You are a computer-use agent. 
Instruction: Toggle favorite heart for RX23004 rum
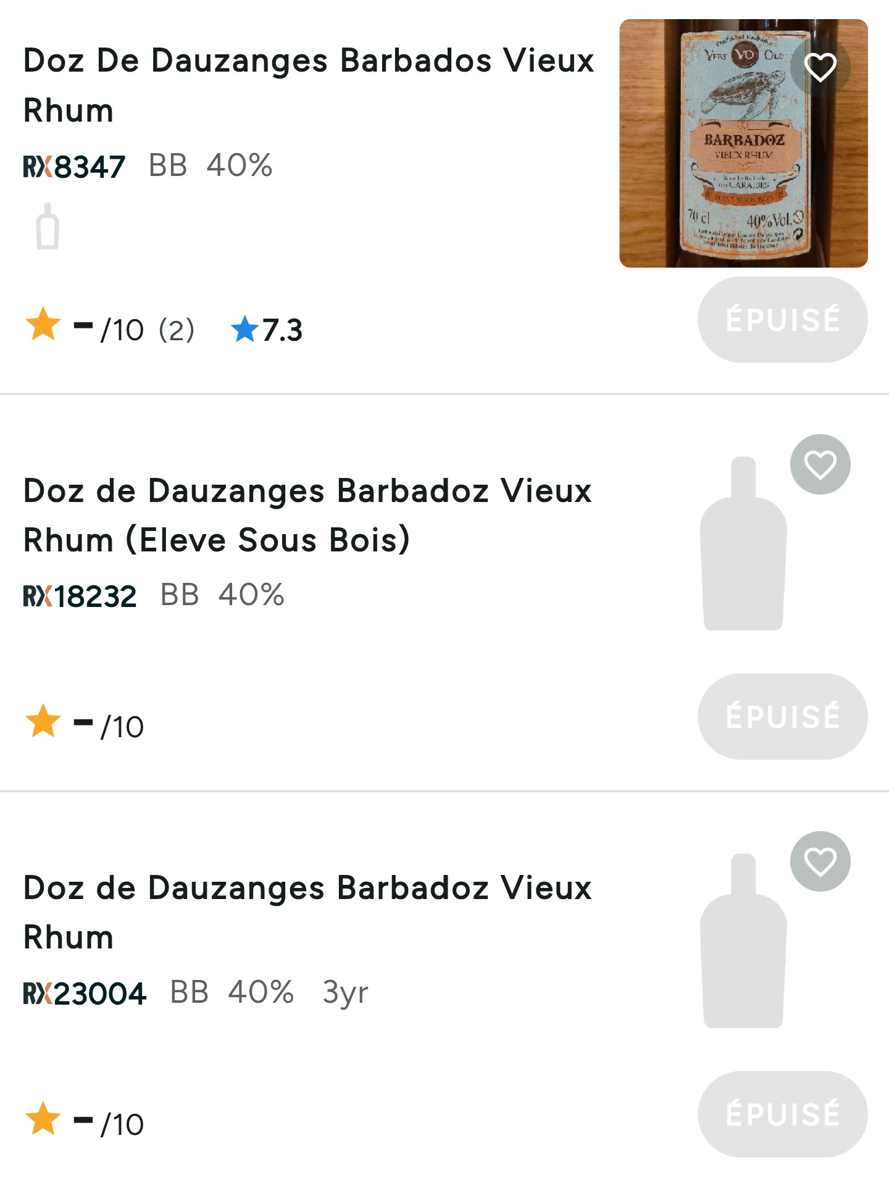[820, 861]
